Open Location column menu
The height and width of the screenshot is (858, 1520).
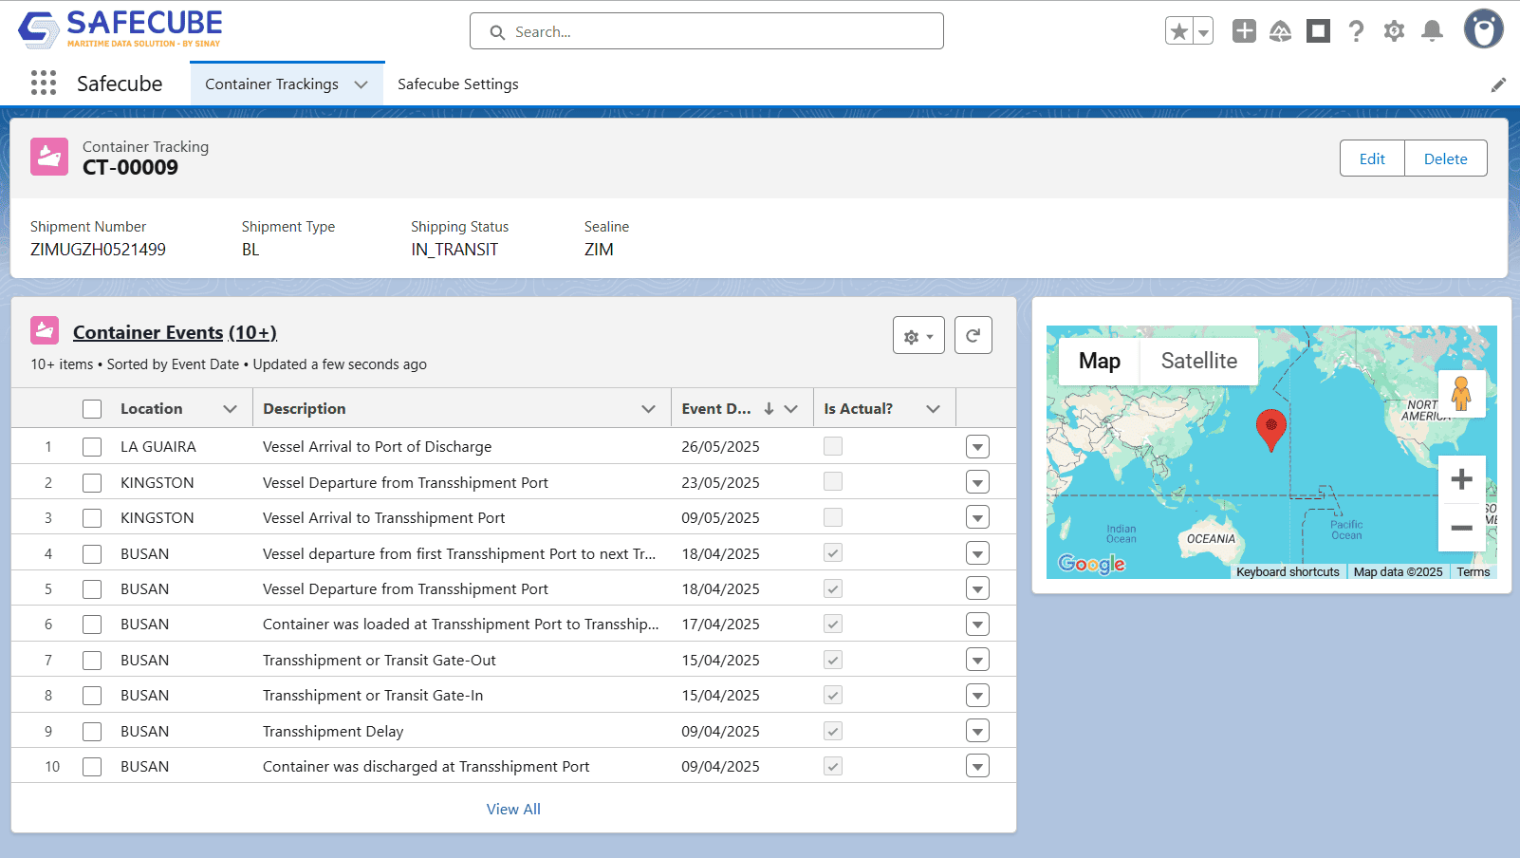click(230, 409)
